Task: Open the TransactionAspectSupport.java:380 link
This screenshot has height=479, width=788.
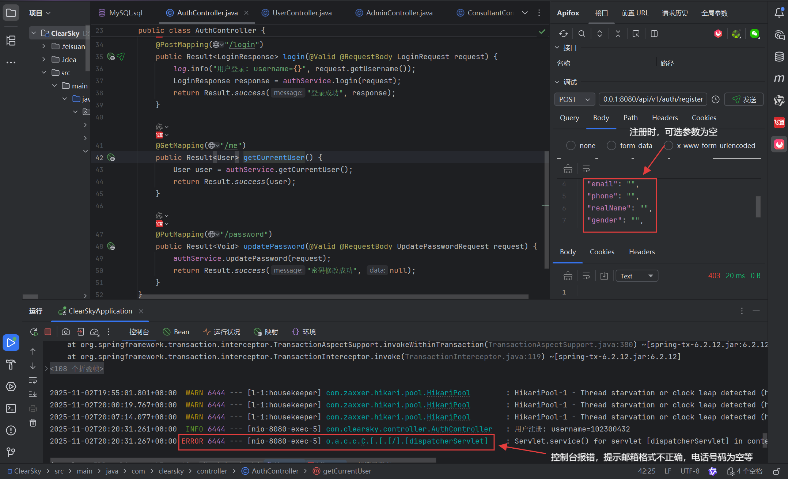Action: [560, 345]
